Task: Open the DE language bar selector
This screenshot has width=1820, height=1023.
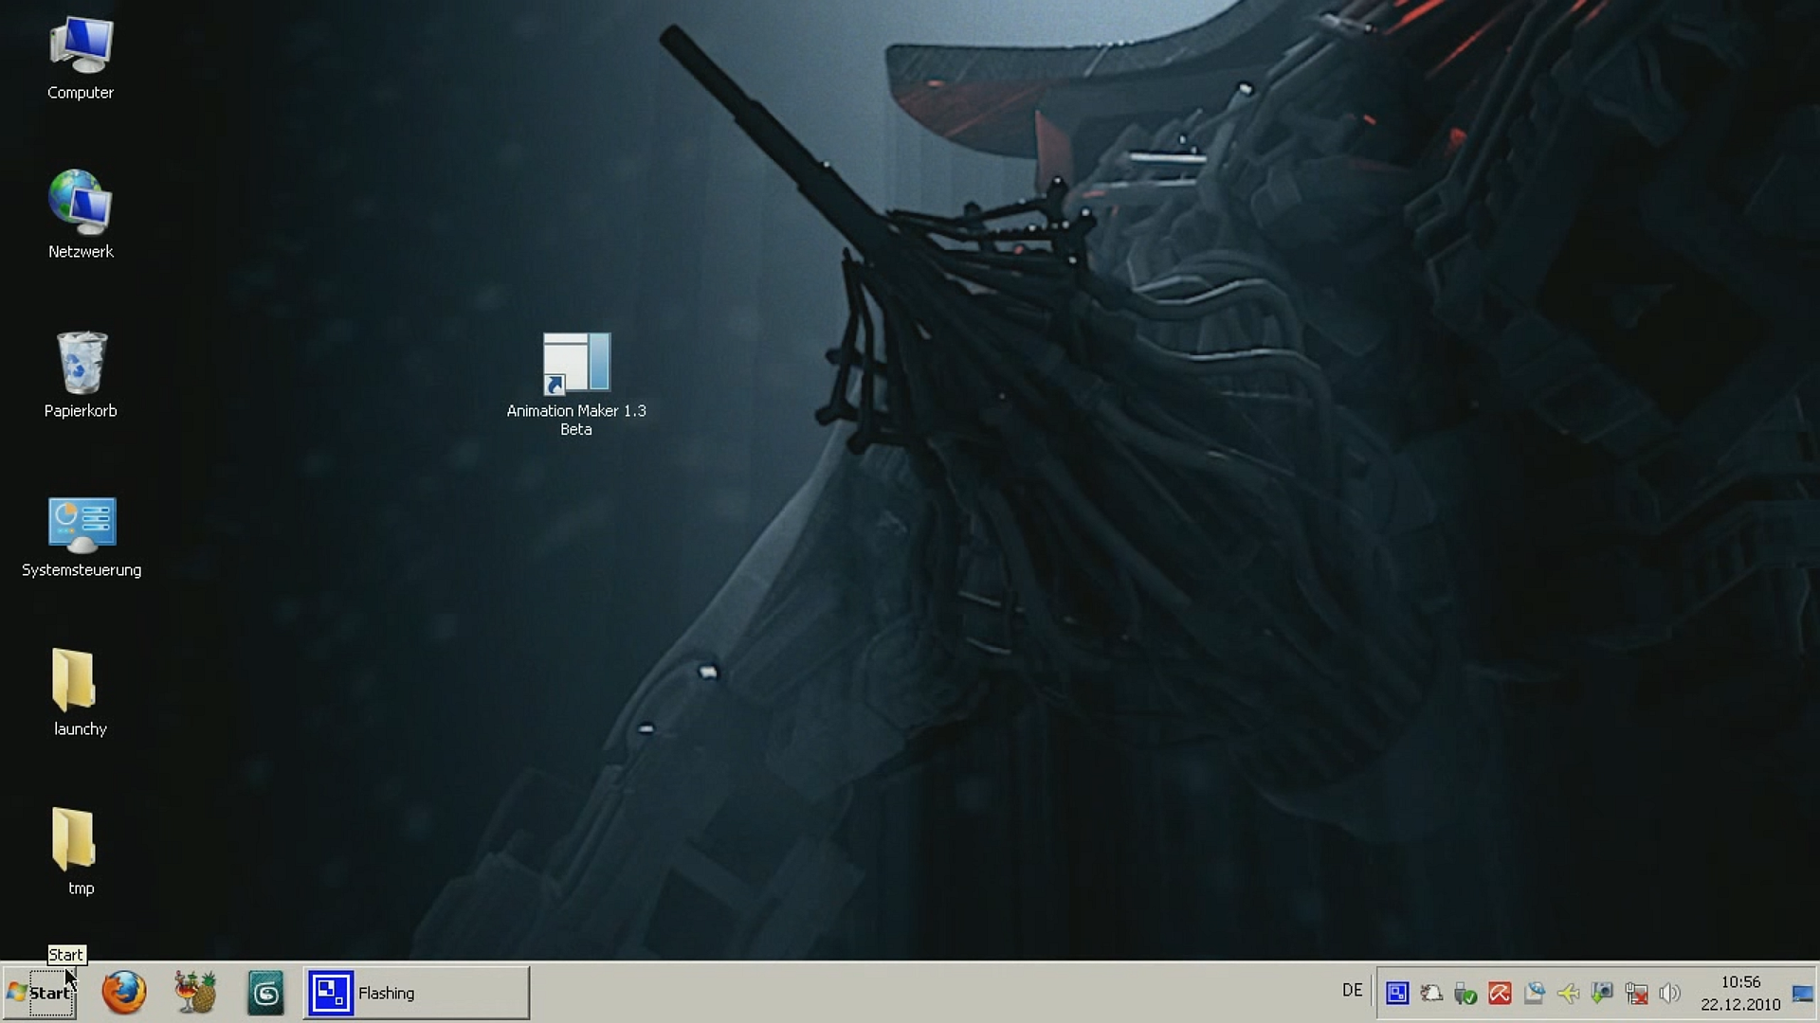Action: [x=1352, y=991]
